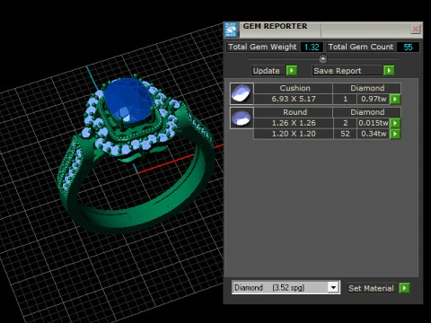
Task: Click the quantity 52 cell
Action: (345, 134)
